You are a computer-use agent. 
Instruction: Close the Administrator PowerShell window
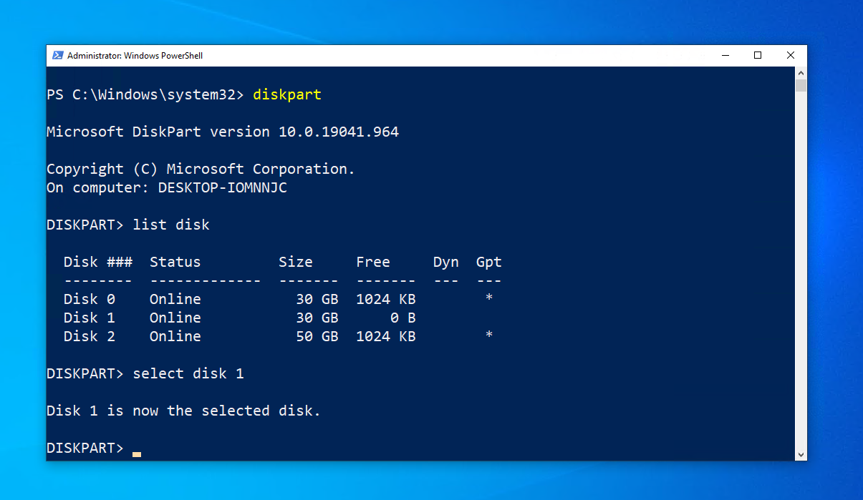click(790, 56)
